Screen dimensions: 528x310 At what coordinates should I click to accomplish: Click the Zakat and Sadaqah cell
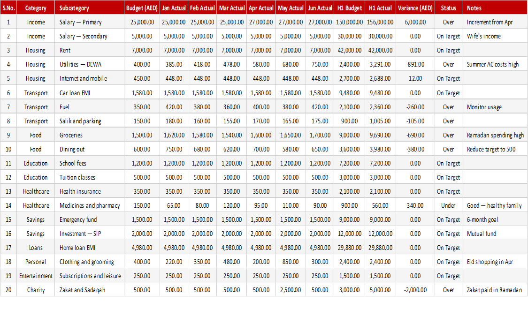point(89,290)
